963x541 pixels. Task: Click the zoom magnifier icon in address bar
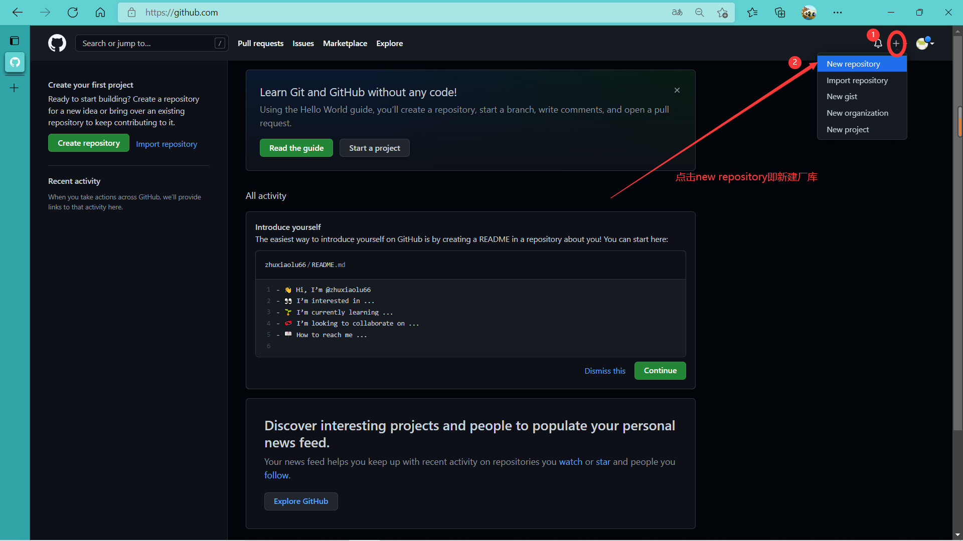(x=700, y=13)
